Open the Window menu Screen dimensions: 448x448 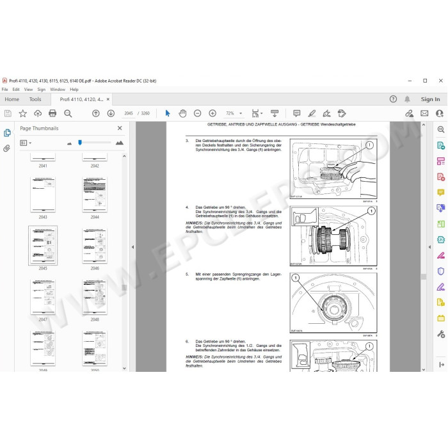pyautogui.click(x=58, y=90)
